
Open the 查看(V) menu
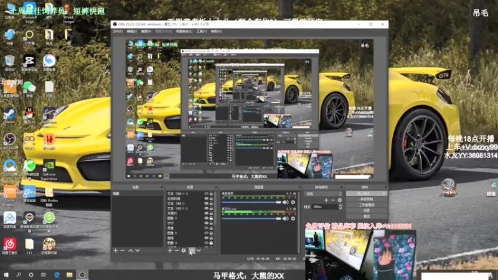[x=146, y=32]
